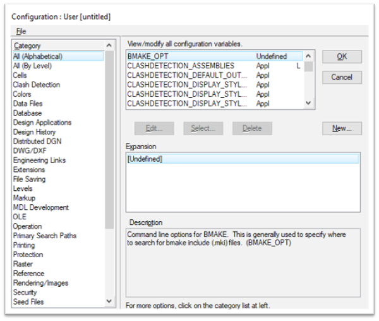Viewport: 379px width, 321px height.
Task: Select the Clash Detection category
Action: coord(37,85)
